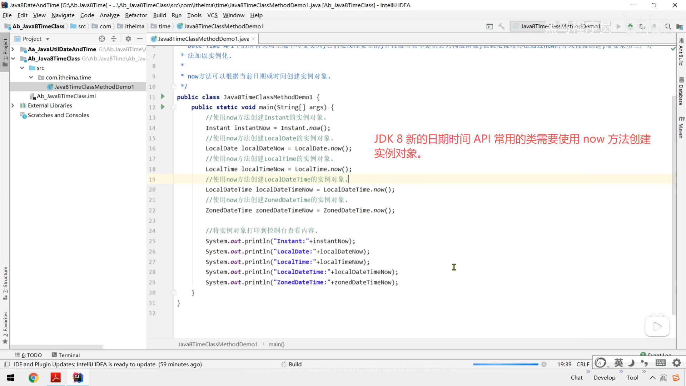The width and height of the screenshot is (686, 386).
Task: Toggle the Maven tool window on right
Action: [x=681, y=128]
